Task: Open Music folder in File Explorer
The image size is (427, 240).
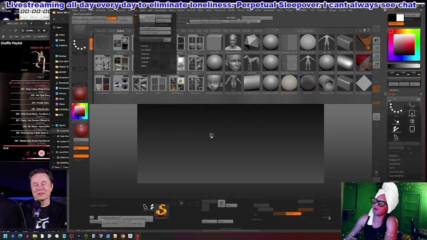Action: coord(60,99)
